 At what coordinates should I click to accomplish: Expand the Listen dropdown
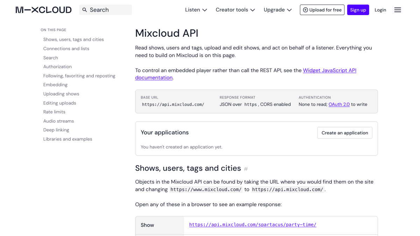click(x=196, y=10)
